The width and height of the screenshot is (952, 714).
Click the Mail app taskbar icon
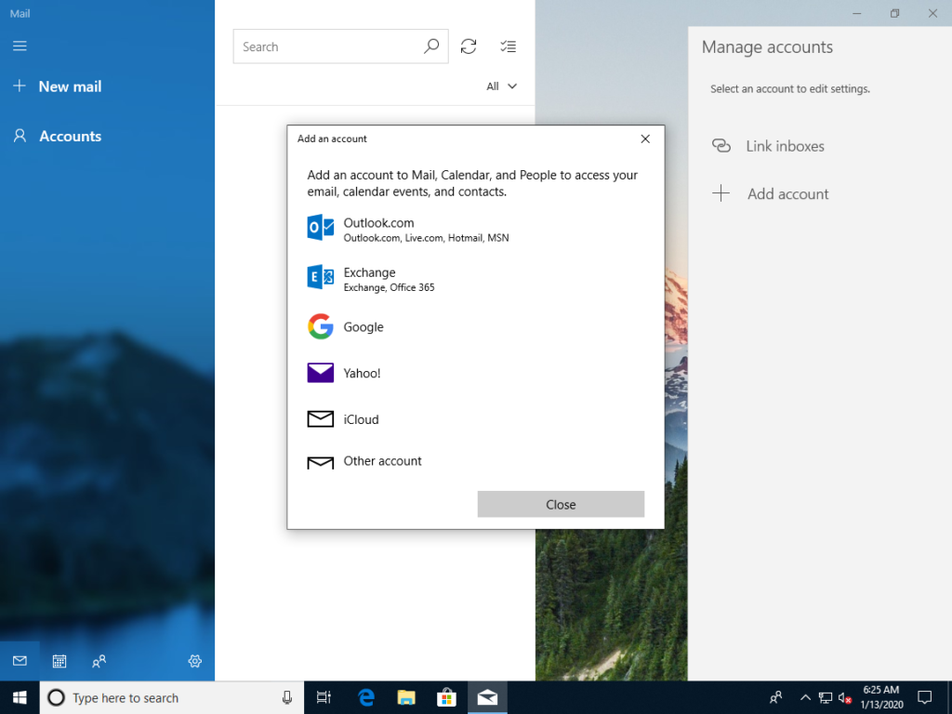tap(487, 697)
